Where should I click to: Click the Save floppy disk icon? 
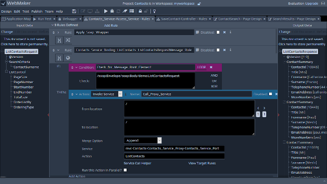[74, 11]
